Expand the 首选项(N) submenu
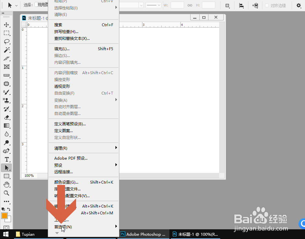Viewport: 305px width, 239px height. (x=84, y=227)
